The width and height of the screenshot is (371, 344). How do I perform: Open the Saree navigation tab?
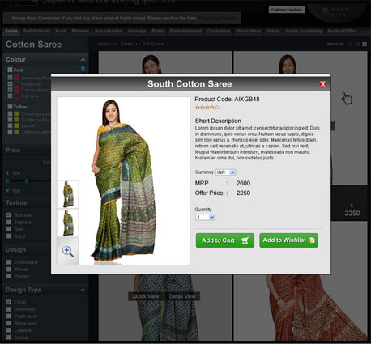click(x=11, y=31)
